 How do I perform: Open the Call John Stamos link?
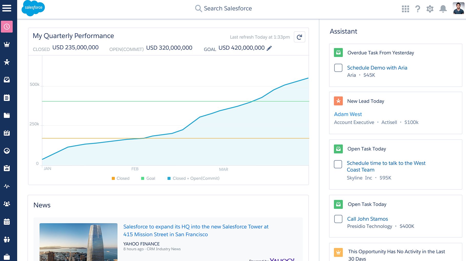[x=368, y=219]
